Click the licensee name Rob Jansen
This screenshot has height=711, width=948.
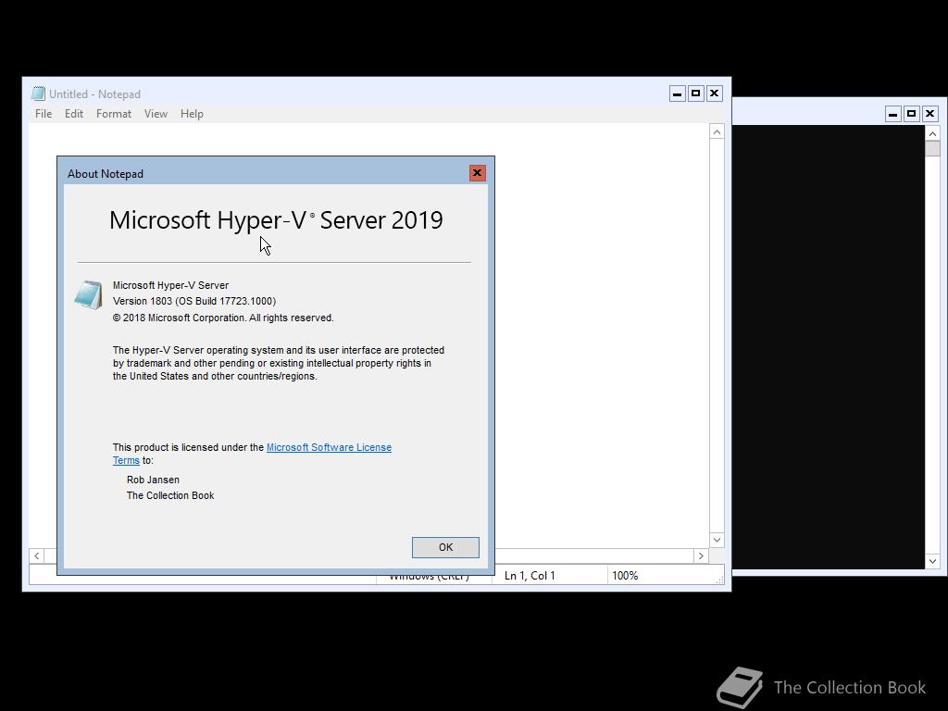pos(153,480)
